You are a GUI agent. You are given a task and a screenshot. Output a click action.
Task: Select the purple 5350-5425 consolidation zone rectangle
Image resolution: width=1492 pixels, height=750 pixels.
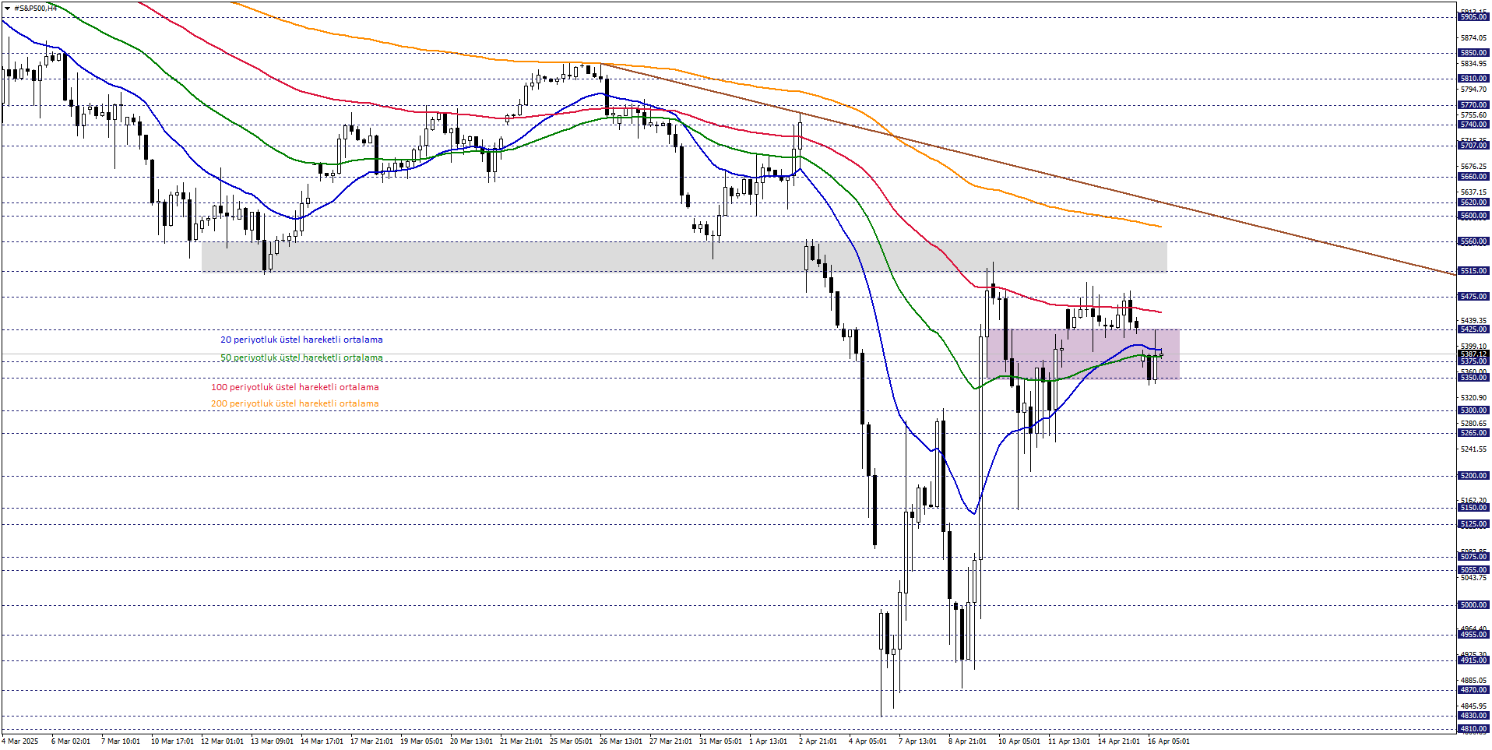[1083, 354]
